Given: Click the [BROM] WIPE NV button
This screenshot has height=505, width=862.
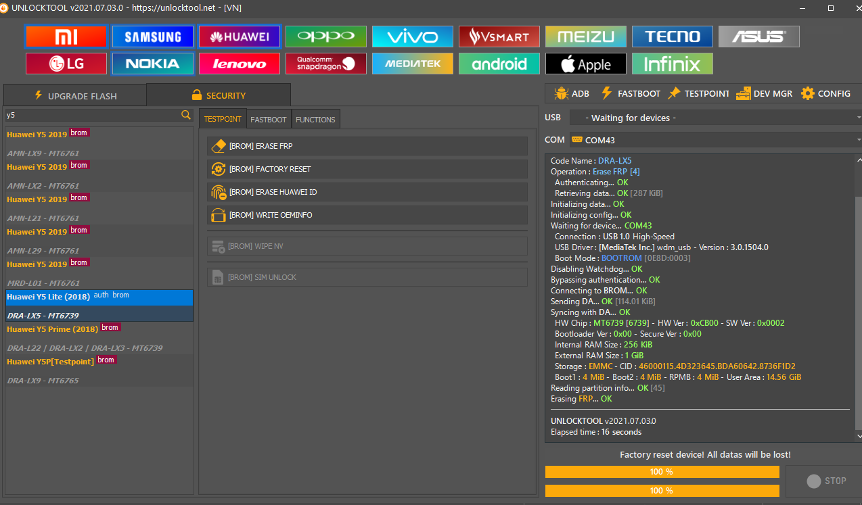Looking at the screenshot, I should pos(367,246).
